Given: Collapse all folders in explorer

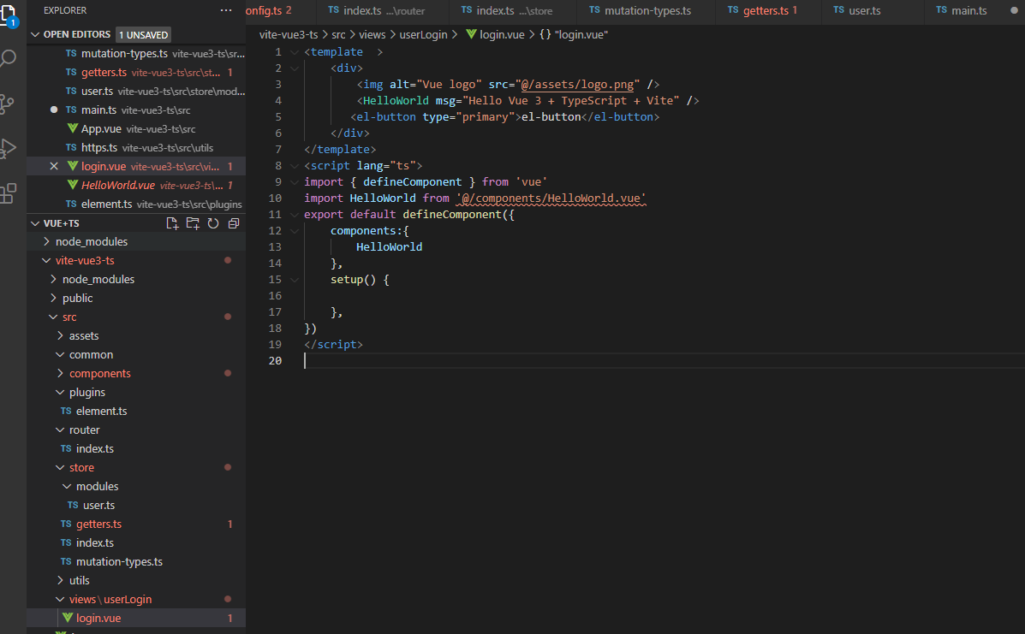Looking at the screenshot, I should point(233,223).
